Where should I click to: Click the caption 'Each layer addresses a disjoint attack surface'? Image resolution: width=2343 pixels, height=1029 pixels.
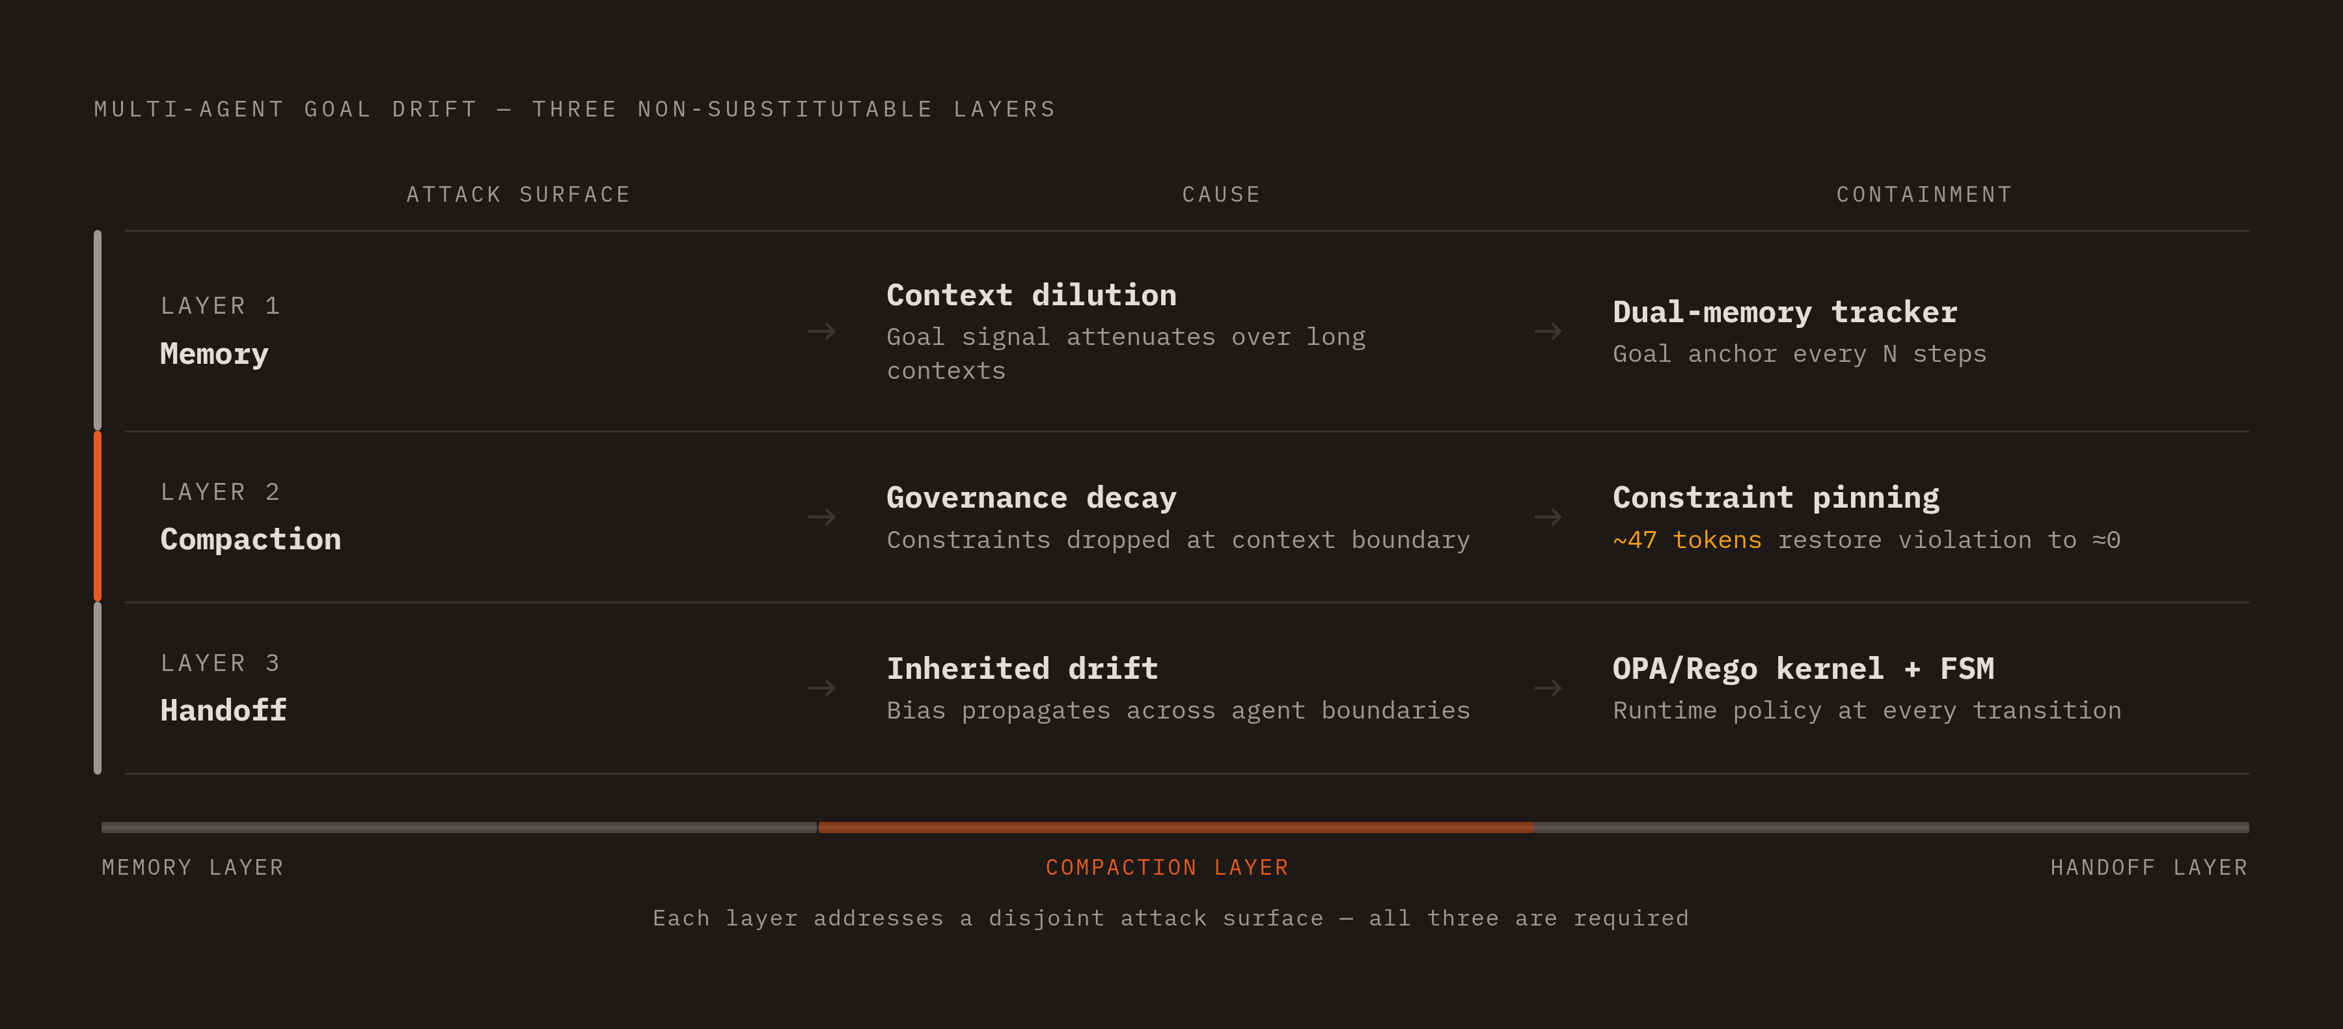tap(988, 918)
